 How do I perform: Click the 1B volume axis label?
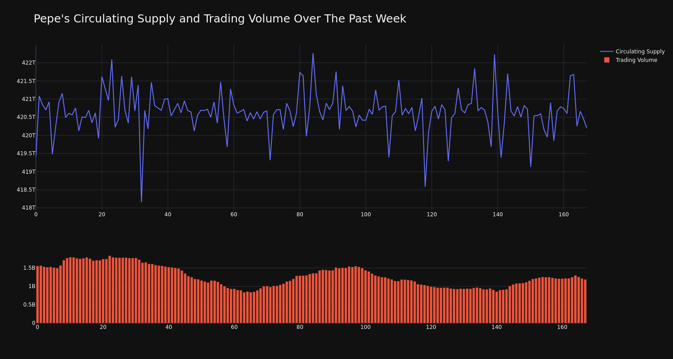[x=32, y=286]
